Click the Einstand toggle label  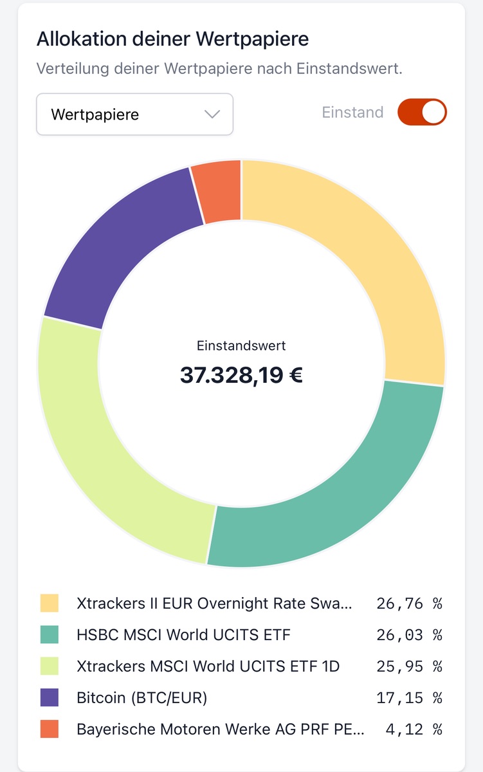(x=352, y=112)
